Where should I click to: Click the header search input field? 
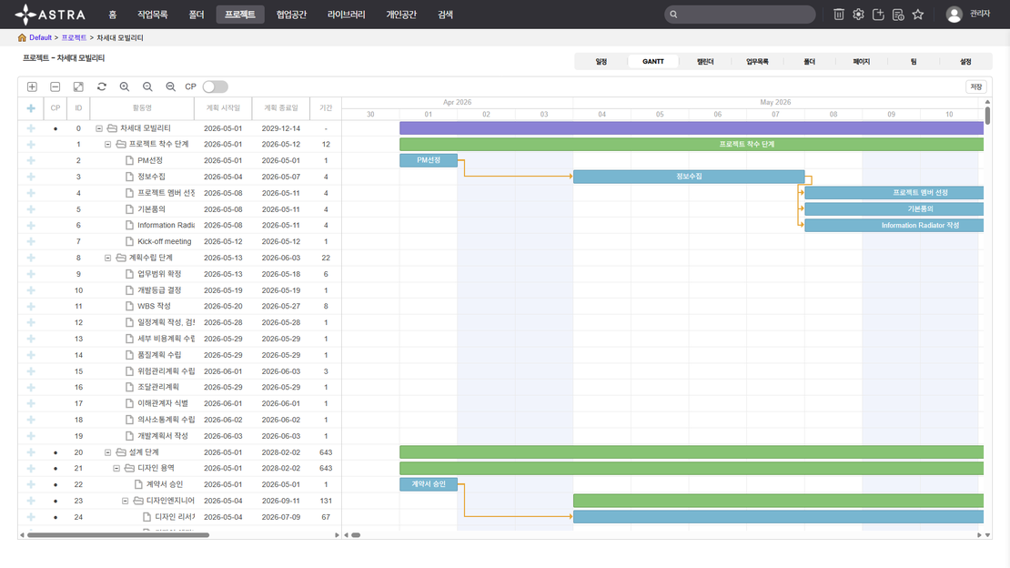740,15
